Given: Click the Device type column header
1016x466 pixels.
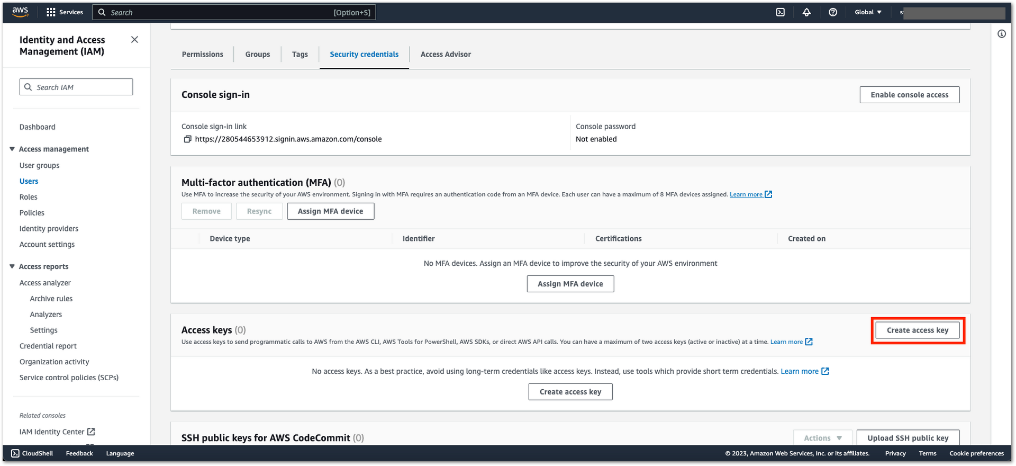Looking at the screenshot, I should click(x=230, y=239).
